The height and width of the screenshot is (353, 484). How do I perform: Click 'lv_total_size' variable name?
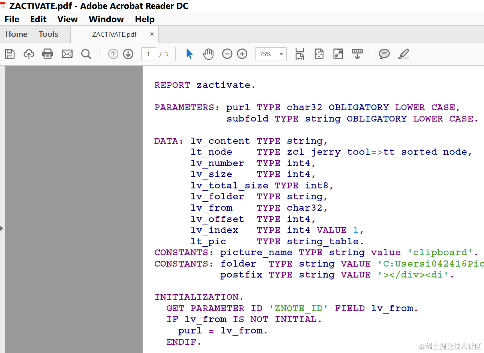pos(230,186)
